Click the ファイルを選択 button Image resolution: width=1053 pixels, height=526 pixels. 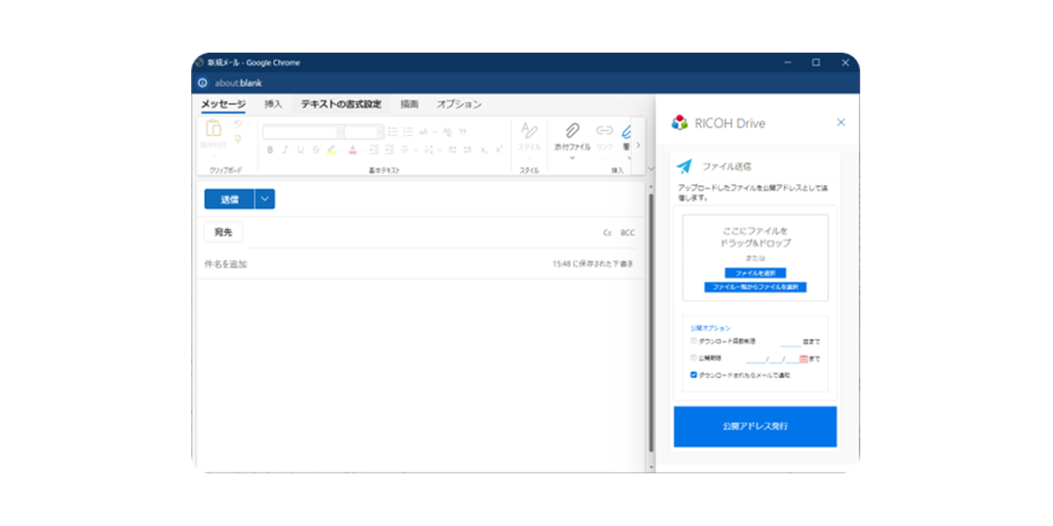coord(755,273)
